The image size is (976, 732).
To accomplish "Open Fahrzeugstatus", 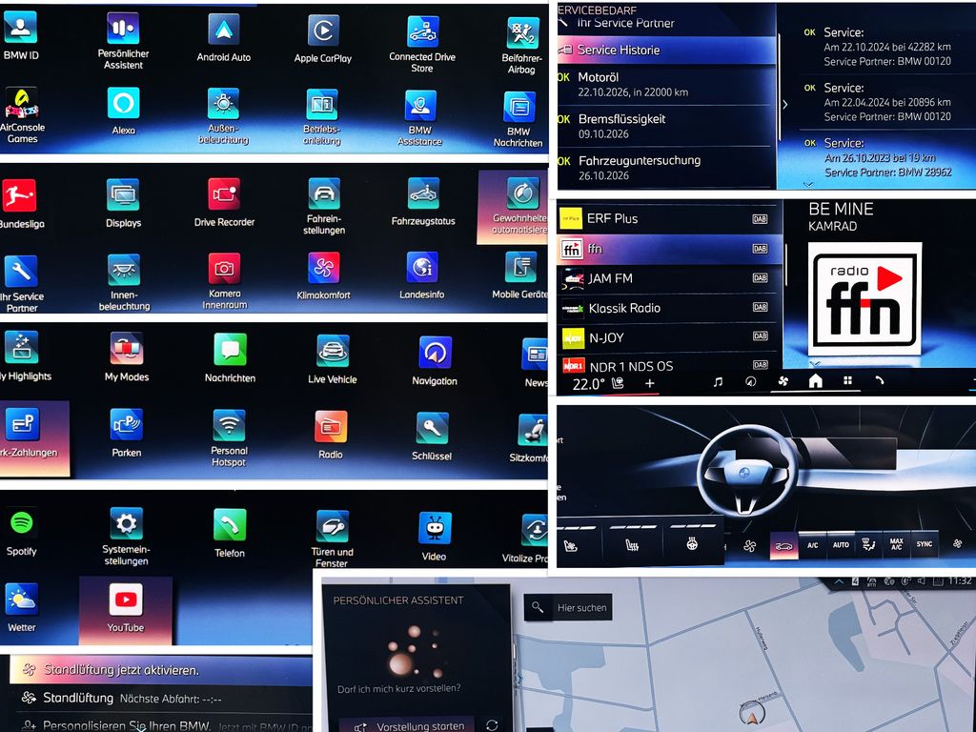I will (x=423, y=202).
